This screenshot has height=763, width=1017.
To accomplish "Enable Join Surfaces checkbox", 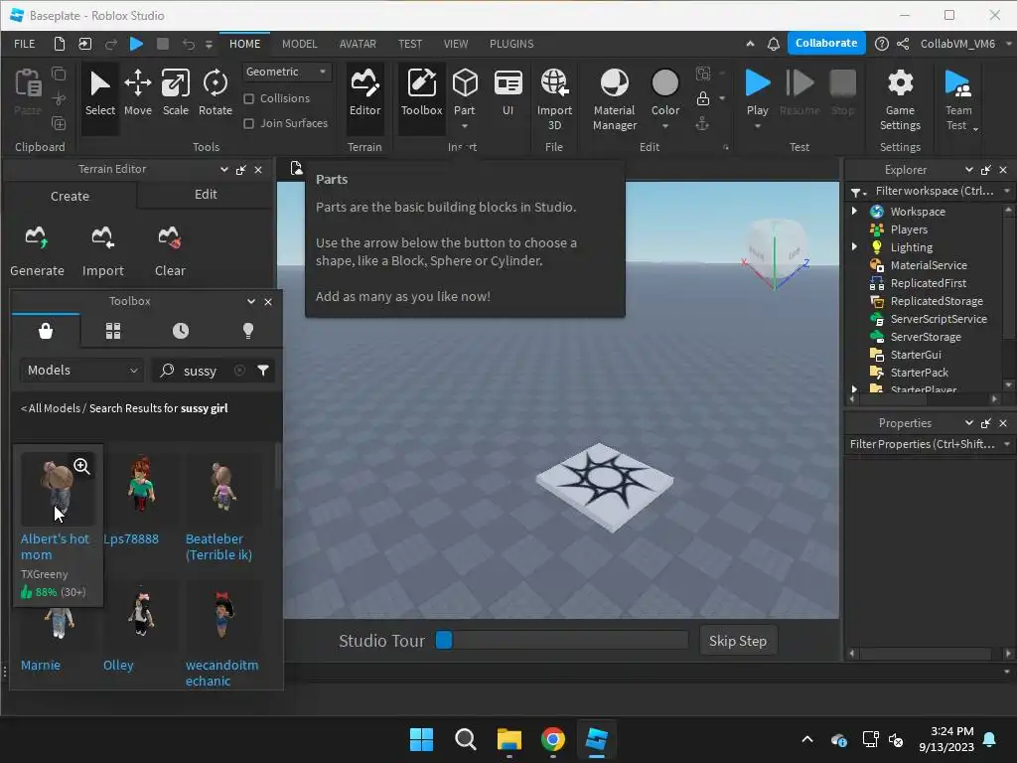I will (x=248, y=123).
